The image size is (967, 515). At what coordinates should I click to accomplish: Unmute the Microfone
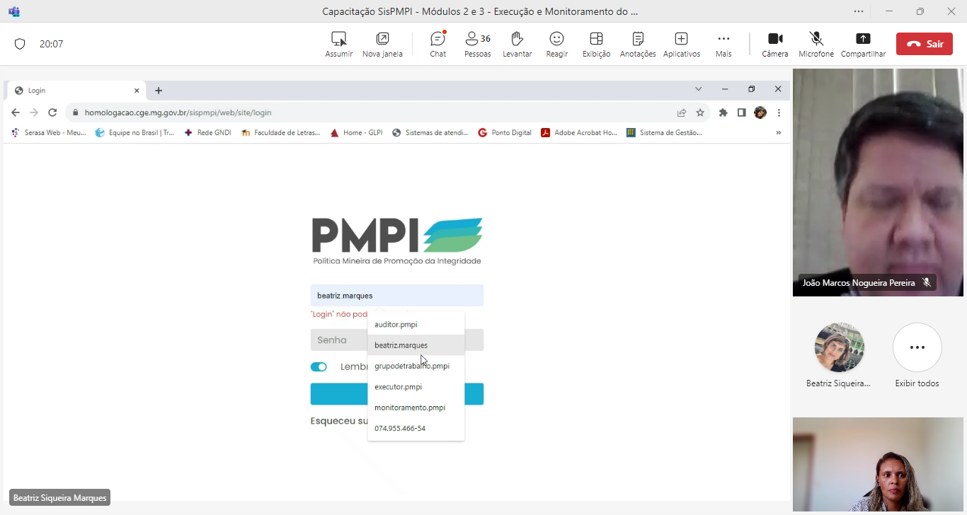coord(816,44)
